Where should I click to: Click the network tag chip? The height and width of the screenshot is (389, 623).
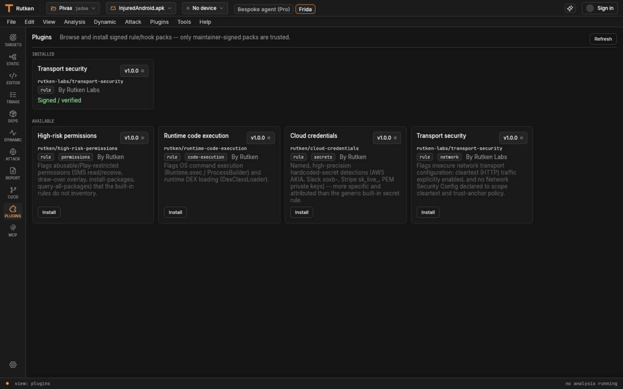[450, 157]
